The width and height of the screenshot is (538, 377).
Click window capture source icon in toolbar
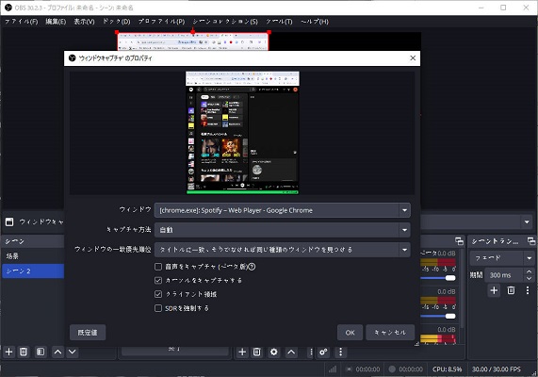[9, 221]
